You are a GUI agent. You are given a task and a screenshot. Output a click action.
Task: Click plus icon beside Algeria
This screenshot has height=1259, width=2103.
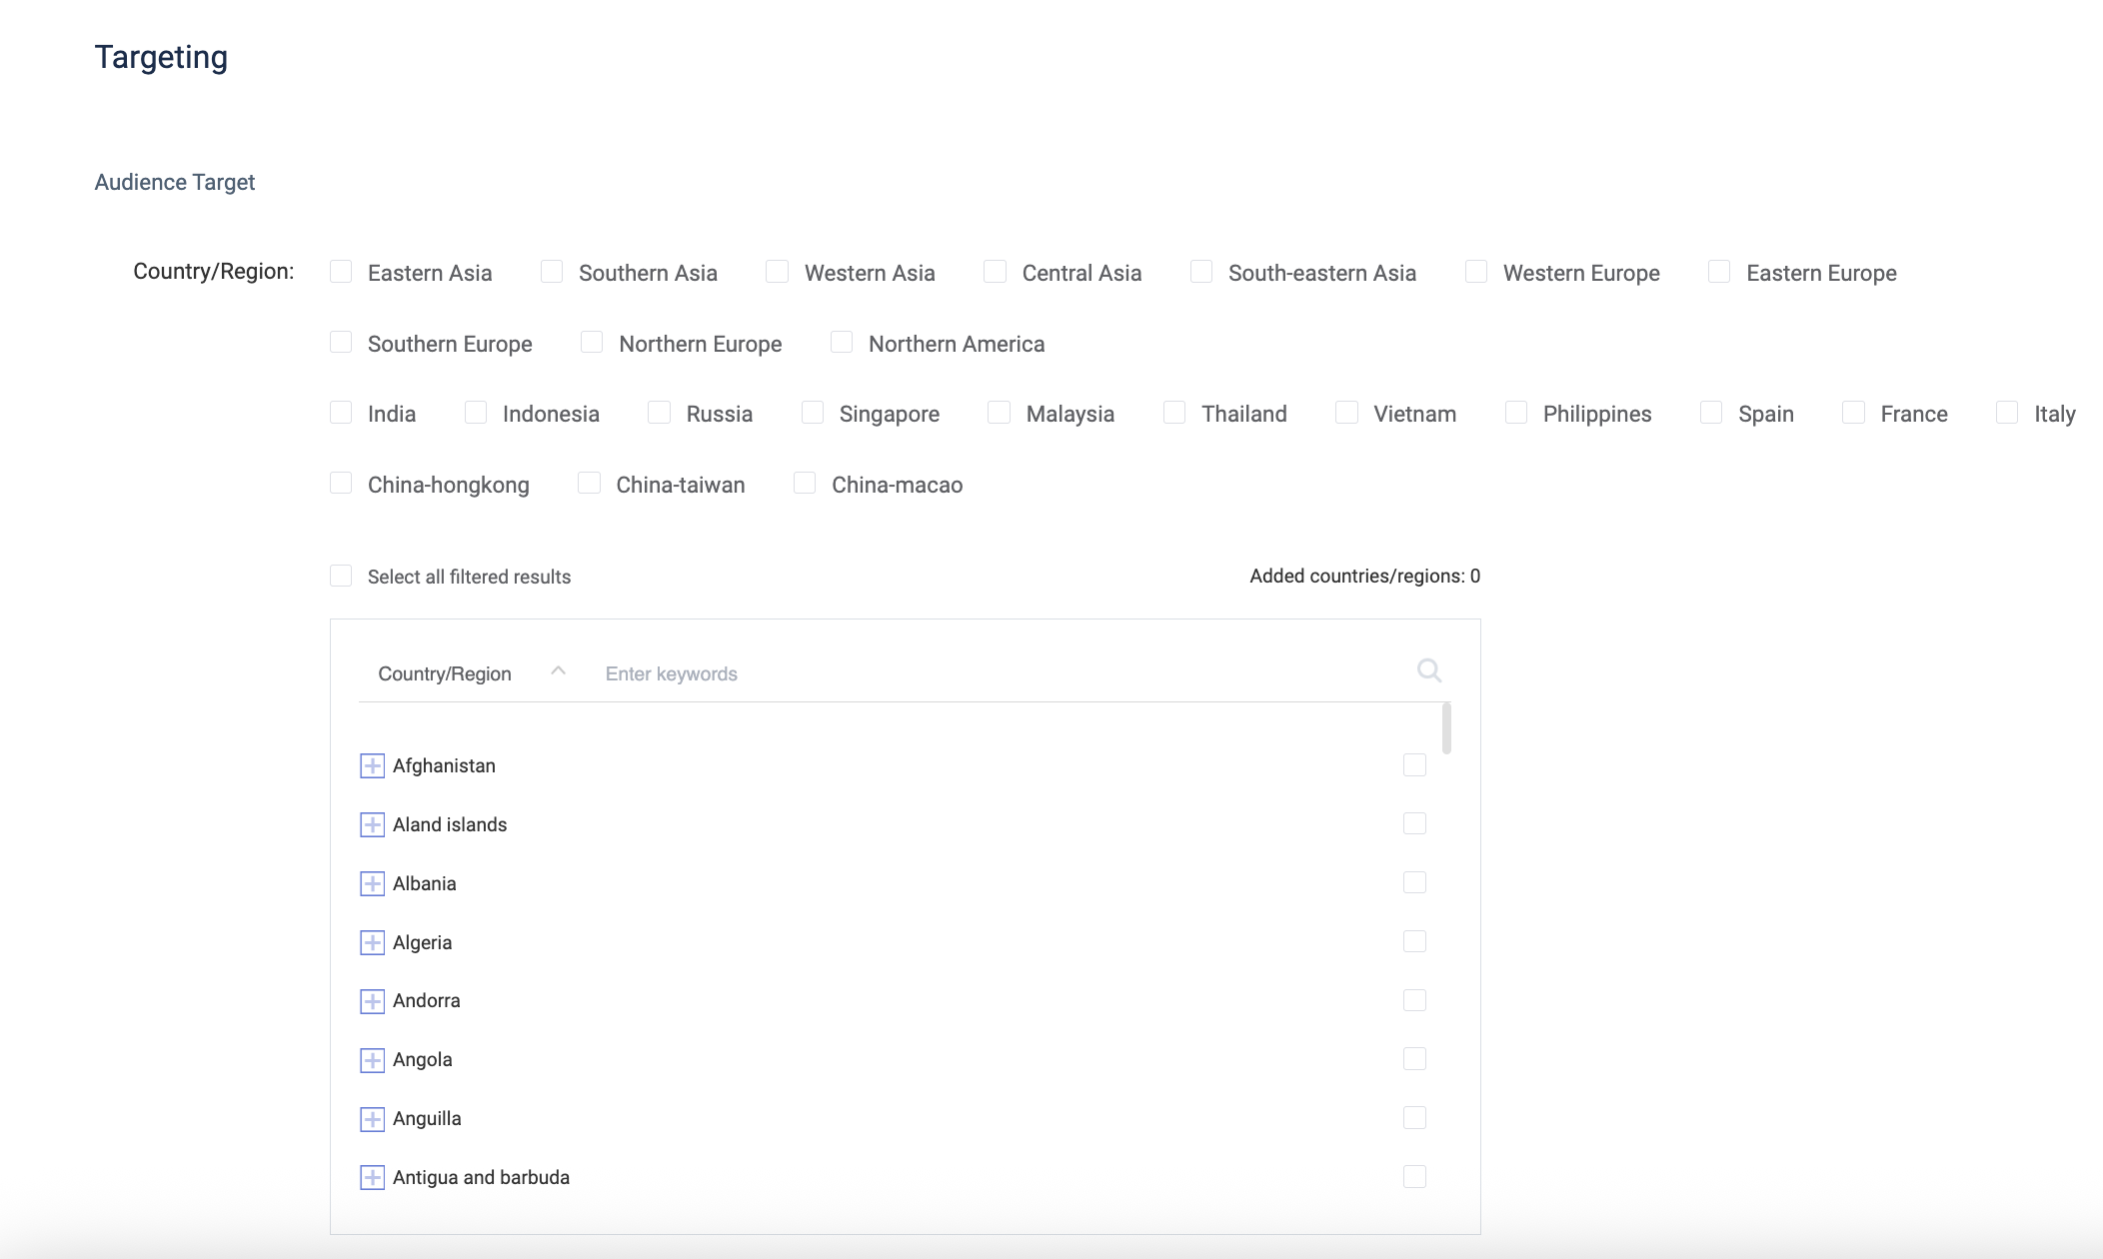tap(372, 943)
